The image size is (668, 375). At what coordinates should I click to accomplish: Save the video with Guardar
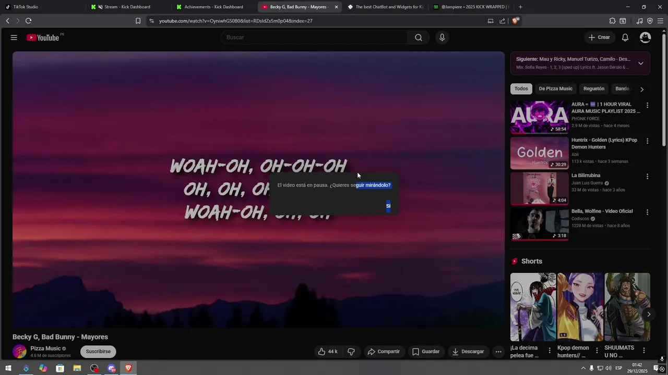pyautogui.click(x=426, y=352)
